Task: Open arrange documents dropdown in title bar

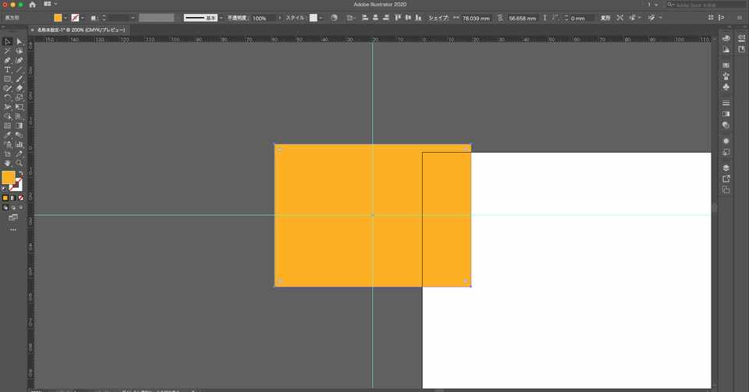Action: (51, 5)
